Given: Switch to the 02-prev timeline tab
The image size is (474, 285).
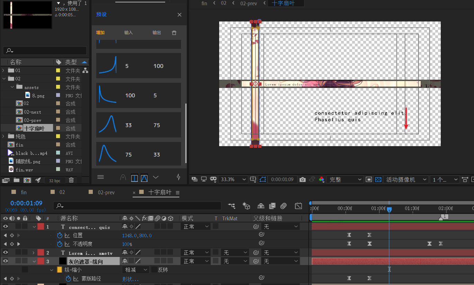Looking at the screenshot, I should (x=106, y=192).
